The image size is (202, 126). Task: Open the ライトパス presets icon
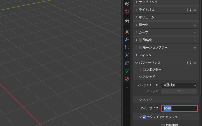(x=189, y=10)
